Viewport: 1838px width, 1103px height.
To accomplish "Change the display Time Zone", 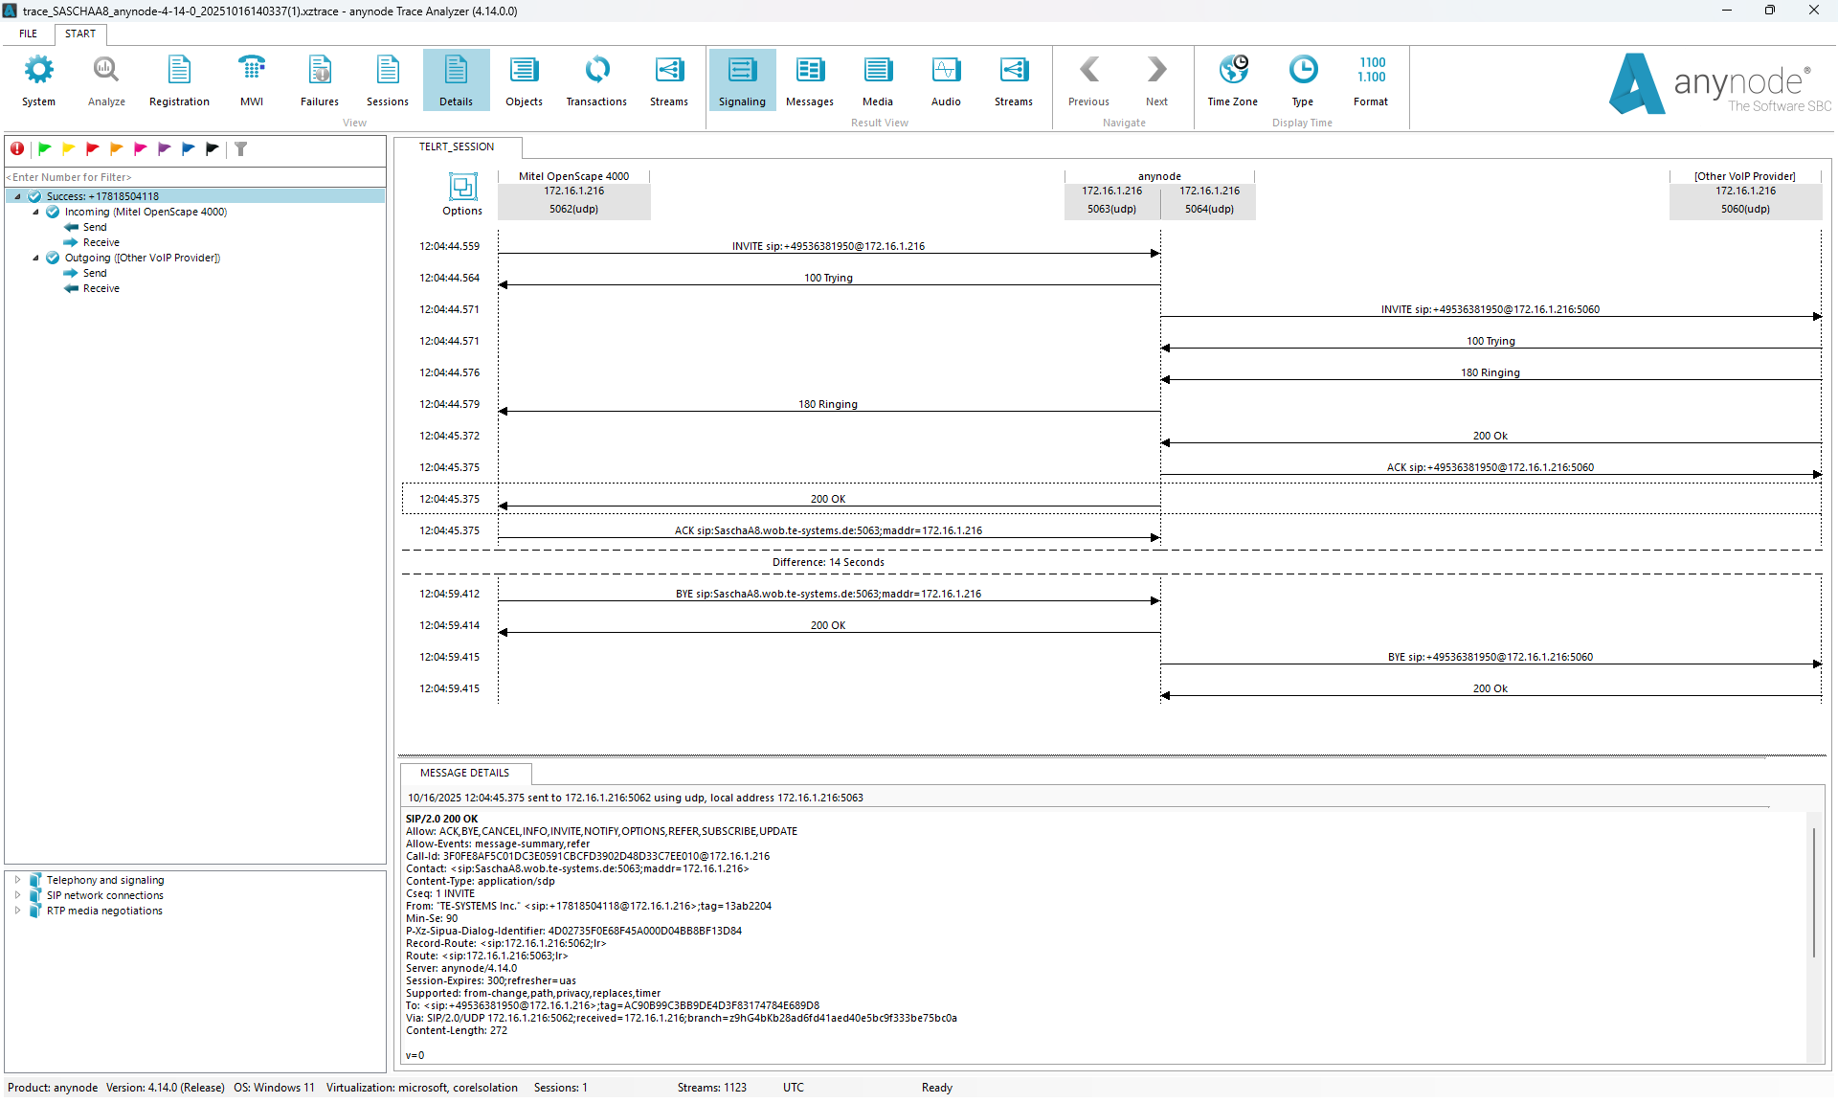I will click(1232, 80).
